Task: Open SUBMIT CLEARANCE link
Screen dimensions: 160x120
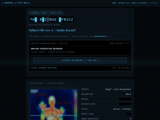Action: [x=139, y=3]
